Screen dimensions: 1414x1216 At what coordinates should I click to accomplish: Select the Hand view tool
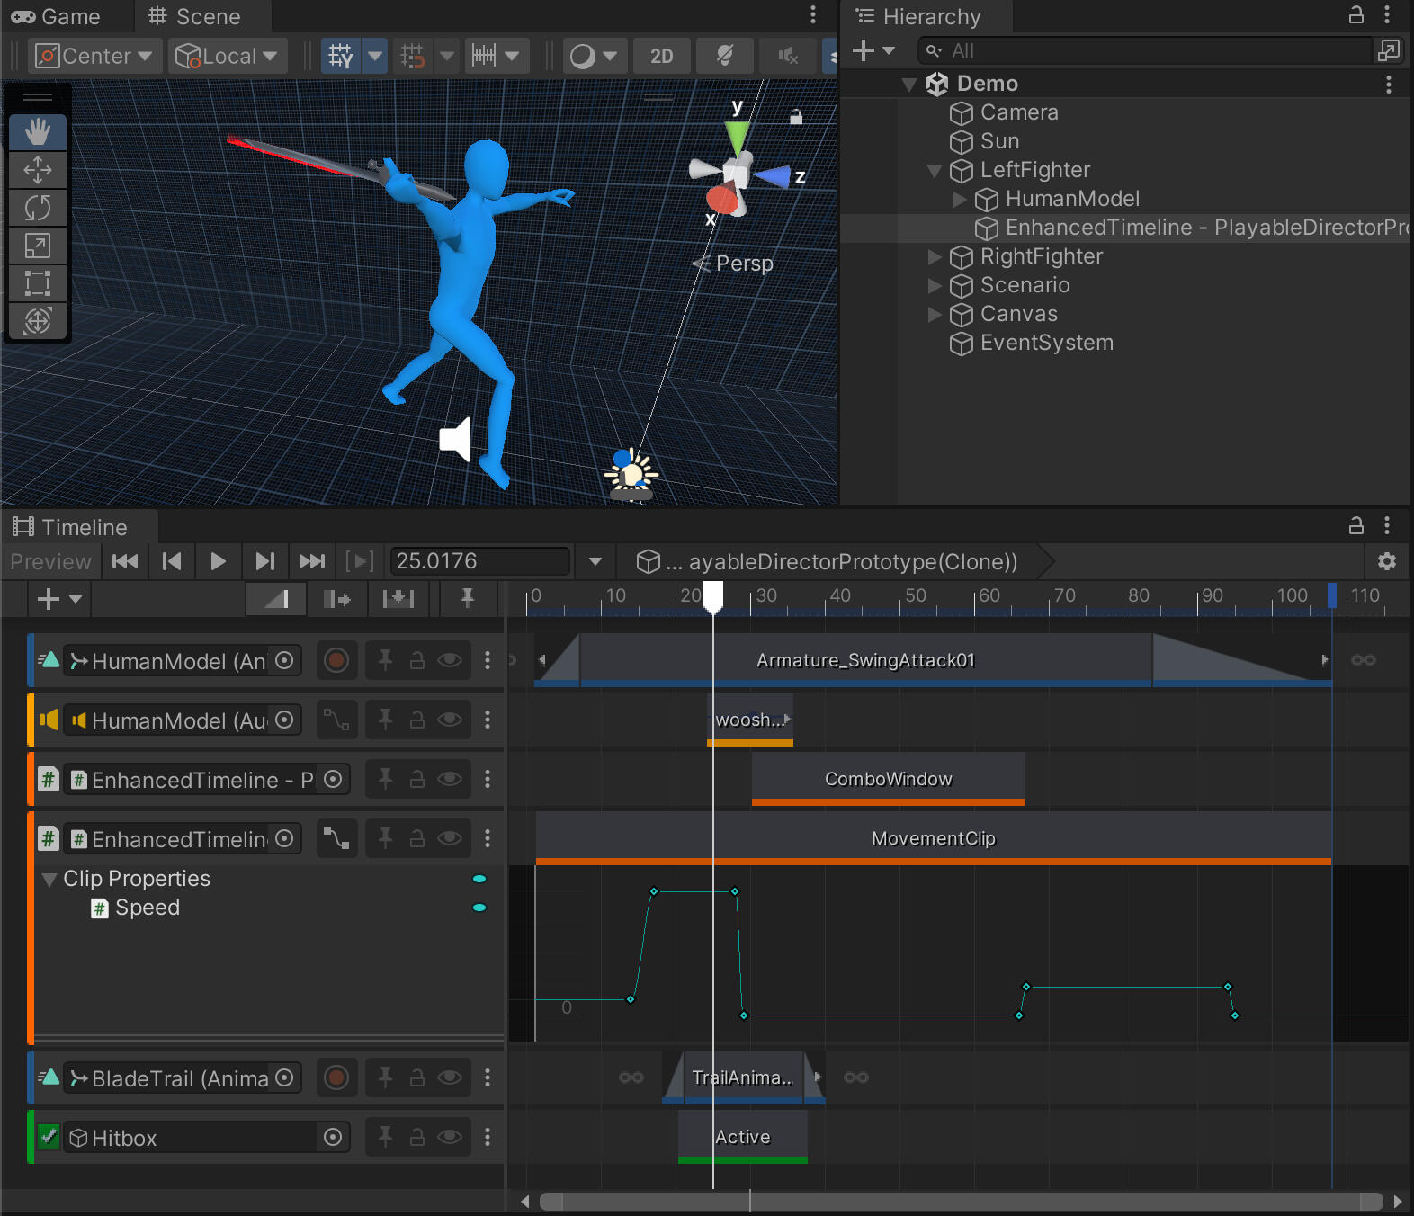point(37,132)
